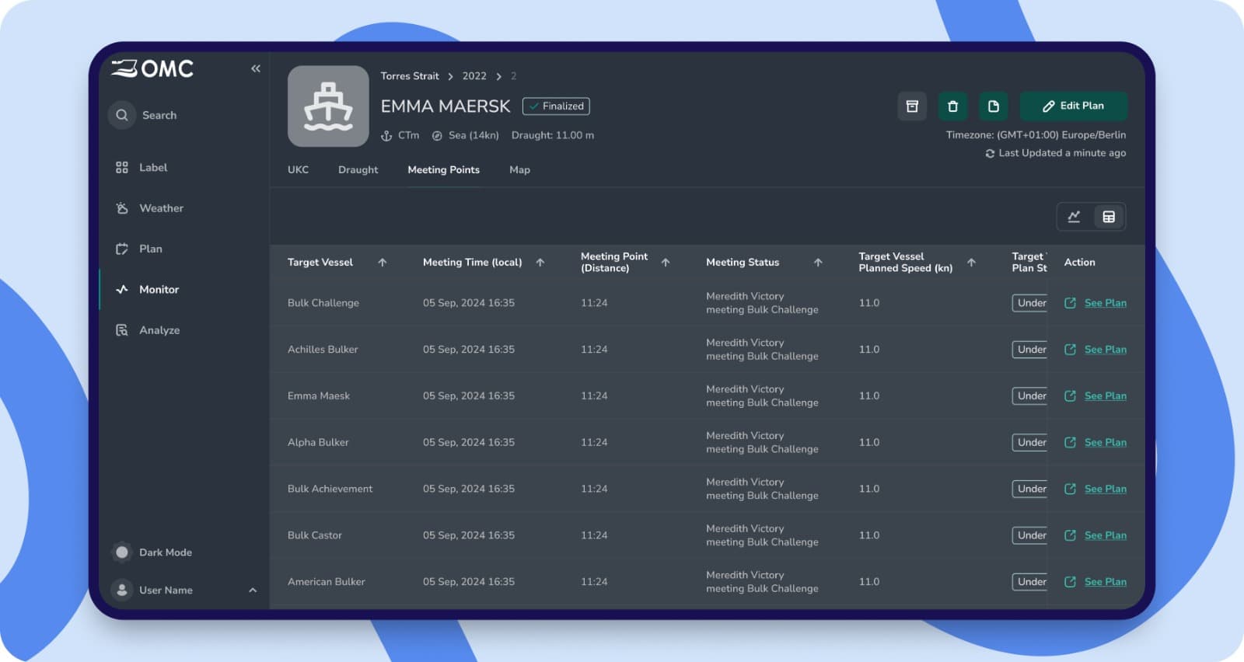Click external link icon in Achilles Bulker row
The image size is (1244, 662).
coord(1071,350)
